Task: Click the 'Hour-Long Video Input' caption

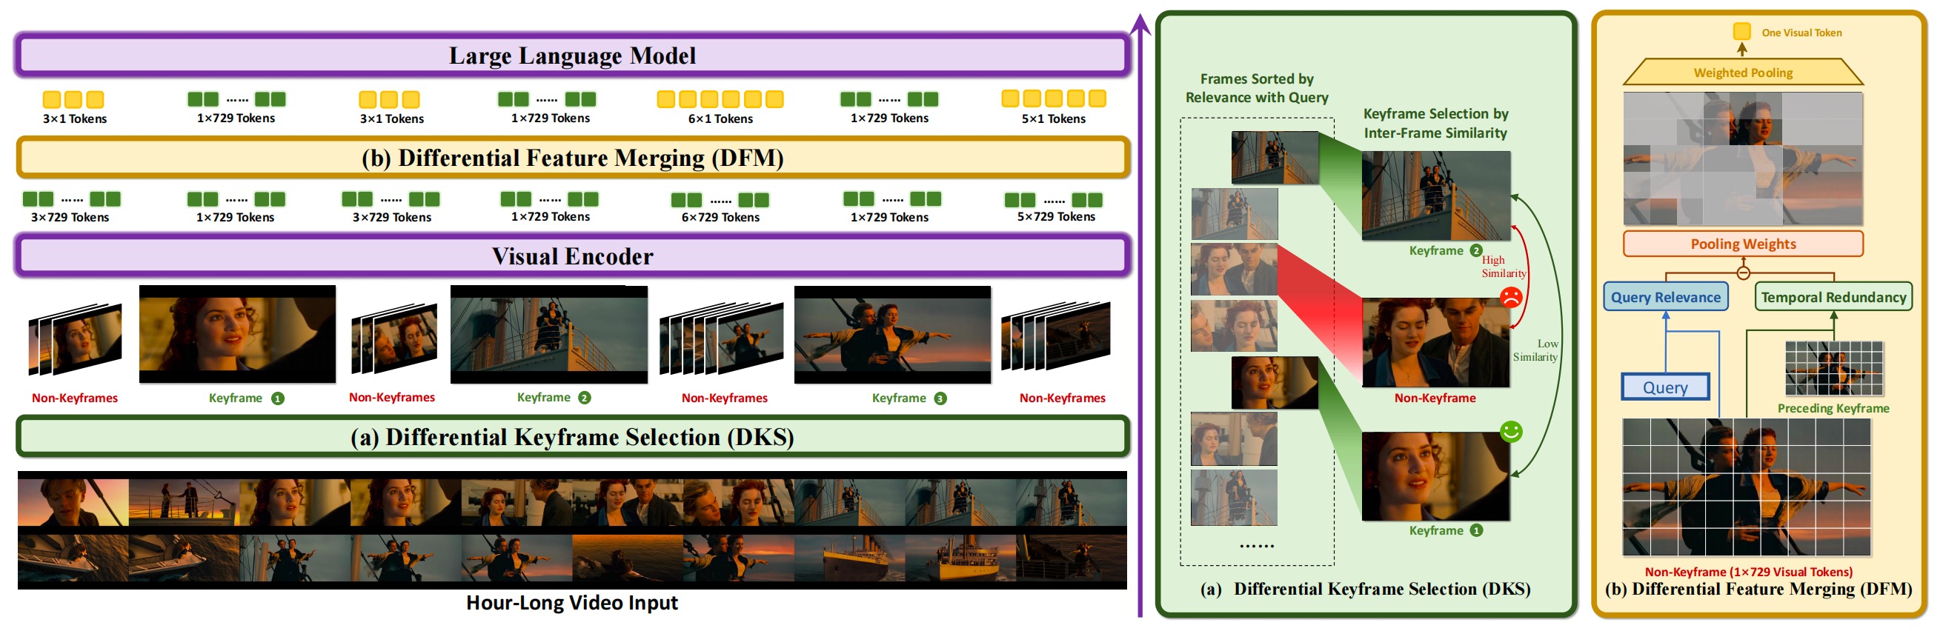Action: [x=572, y=602]
